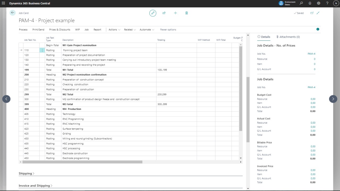Click job task number 405

[x=31, y=114]
